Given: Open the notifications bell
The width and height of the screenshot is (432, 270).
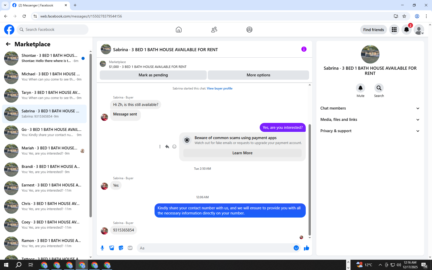Looking at the screenshot, I should point(407,30).
